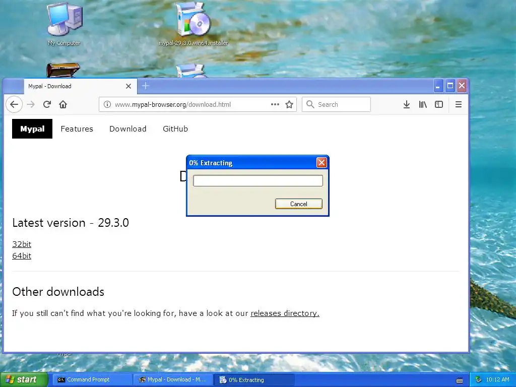The height and width of the screenshot is (387, 516).
Task: Open the browser home page
Action: 63,104
